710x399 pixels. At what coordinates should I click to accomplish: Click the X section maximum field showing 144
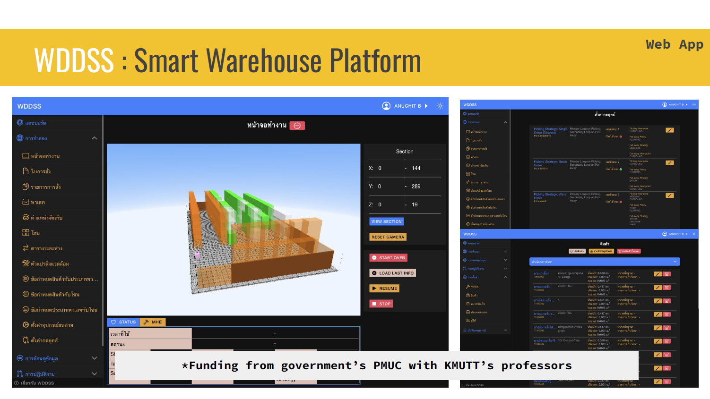pos(423,169)
